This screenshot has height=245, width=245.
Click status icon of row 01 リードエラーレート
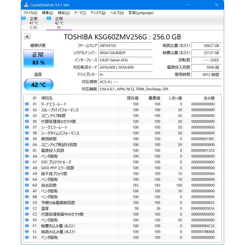coord(27,104)
